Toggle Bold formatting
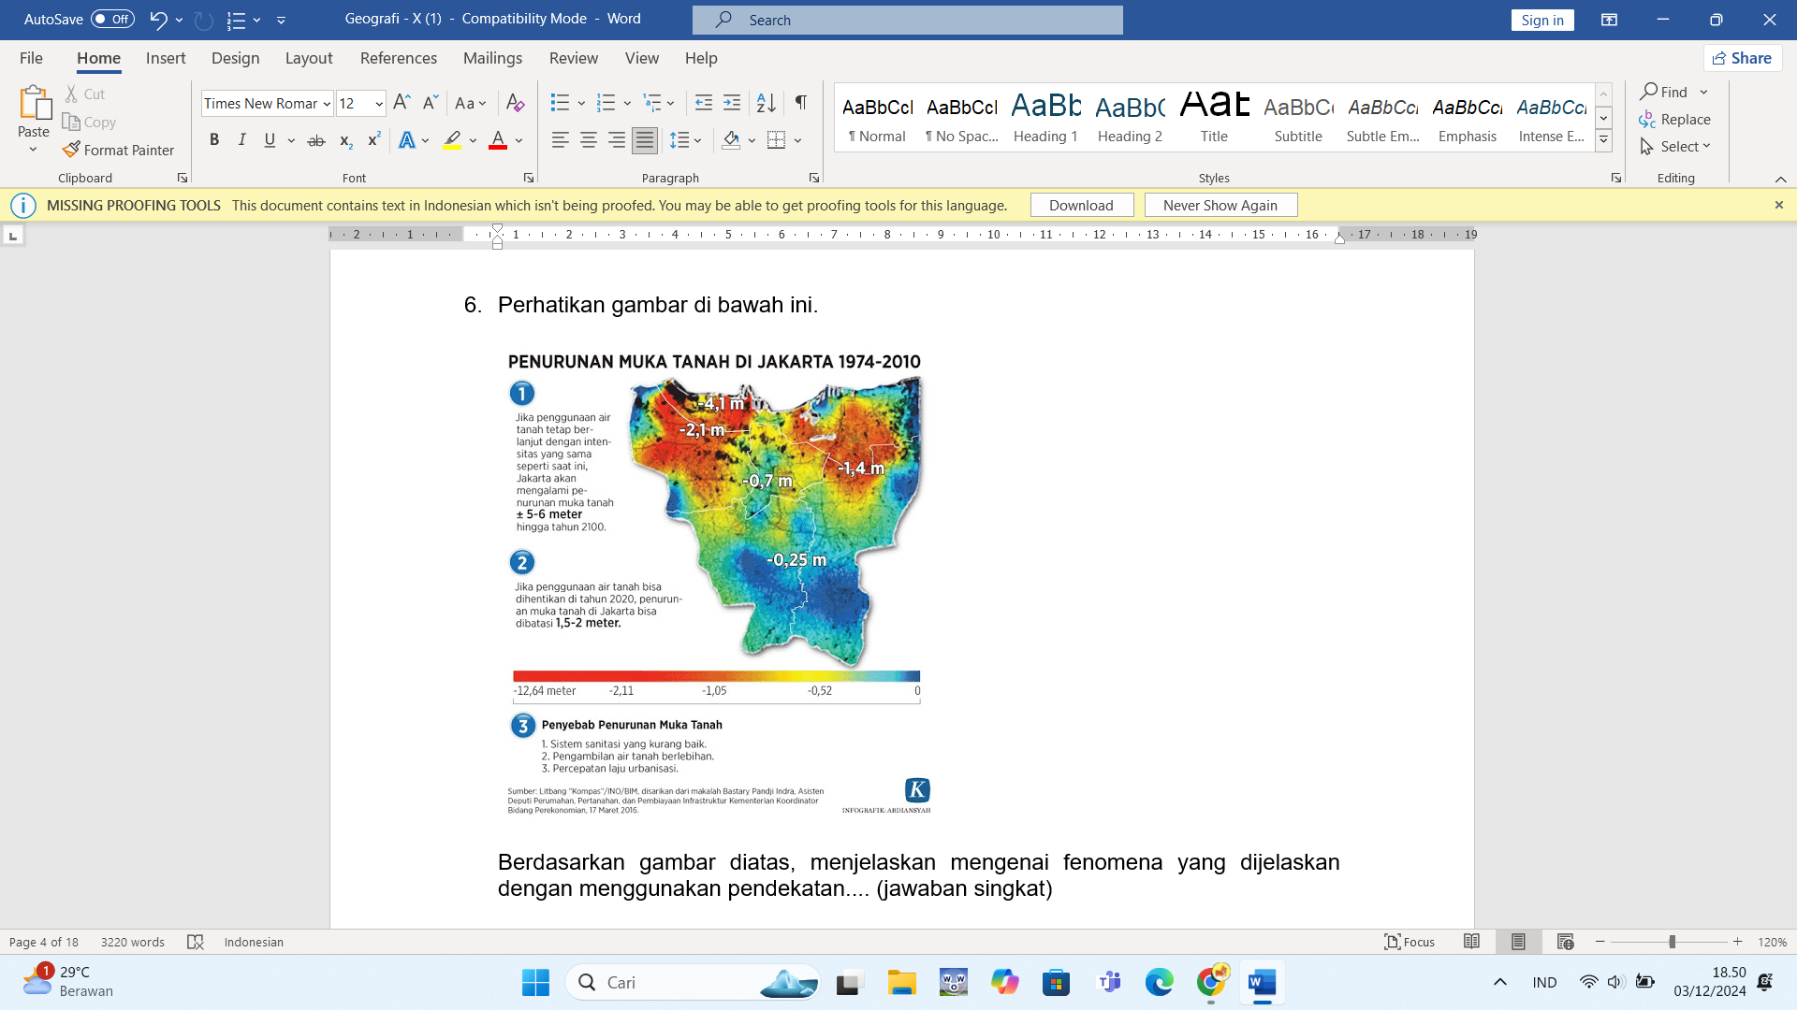 click(x=214, y=140)
